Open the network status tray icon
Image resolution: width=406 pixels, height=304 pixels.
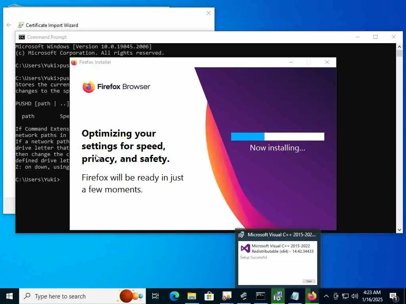pos(345,296)
